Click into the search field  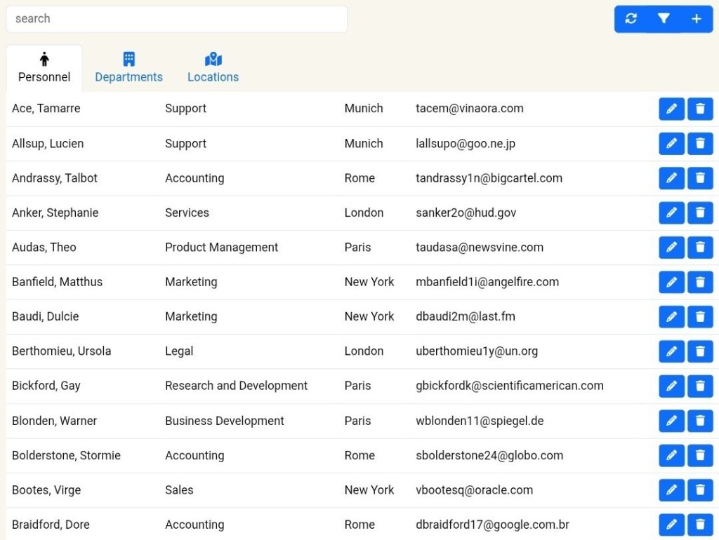[x=176, y=19]
